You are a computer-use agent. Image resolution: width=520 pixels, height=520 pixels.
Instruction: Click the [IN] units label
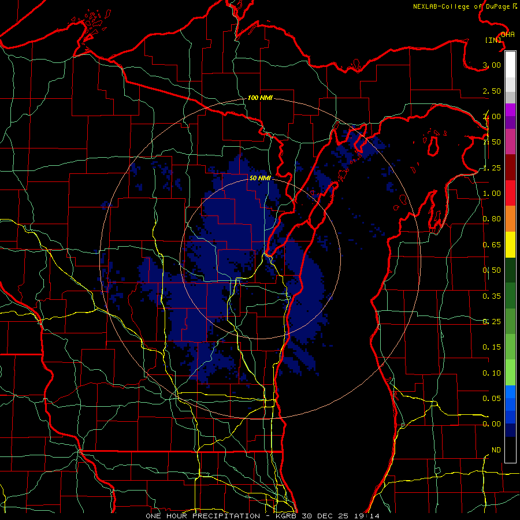(x=493, y=40)
